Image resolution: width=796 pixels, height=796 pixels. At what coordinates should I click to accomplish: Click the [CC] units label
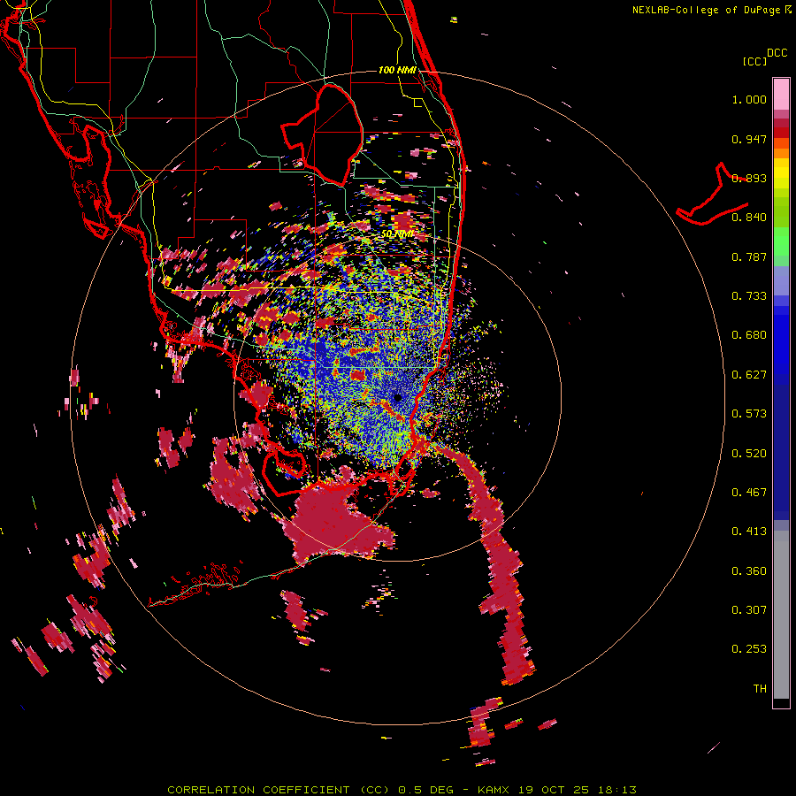[x=754, y=61]
